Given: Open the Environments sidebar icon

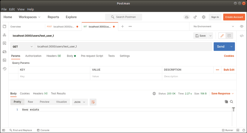Looking at the screenshot, I should pos(5,43).
